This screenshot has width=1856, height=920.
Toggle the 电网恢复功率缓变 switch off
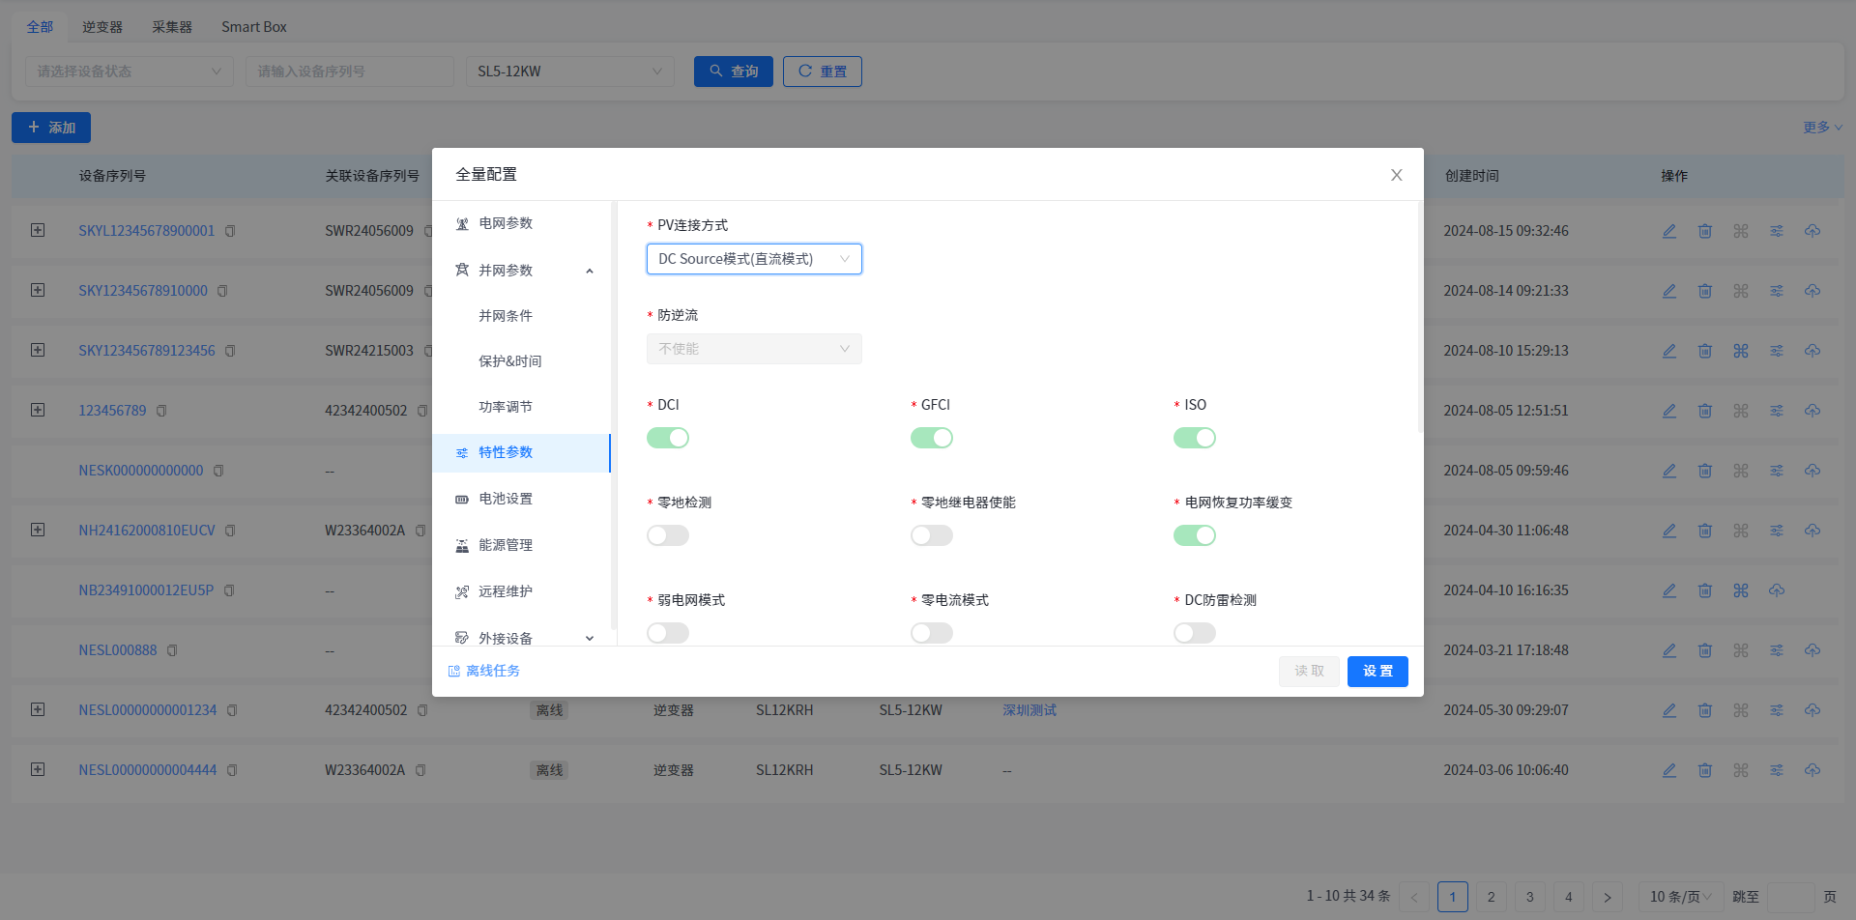coord(1195,535)
